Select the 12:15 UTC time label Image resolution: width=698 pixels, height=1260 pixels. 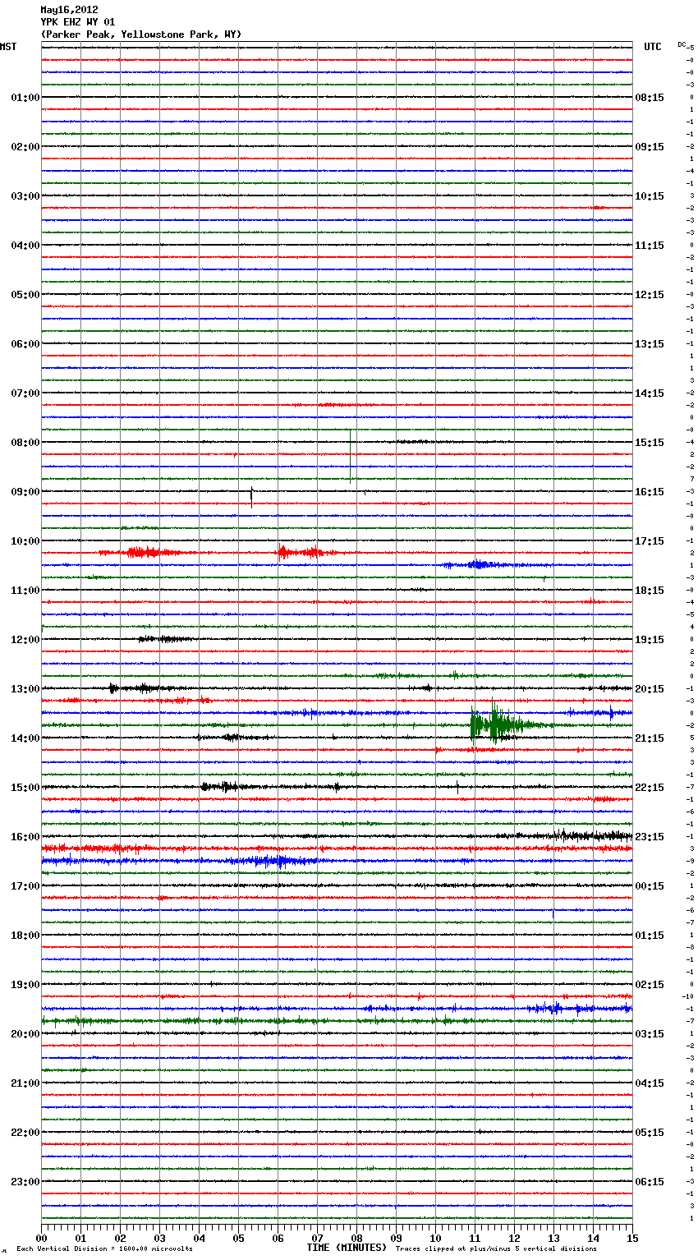click(650, 295)
